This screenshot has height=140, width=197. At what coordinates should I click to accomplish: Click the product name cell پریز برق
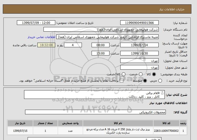118,131
